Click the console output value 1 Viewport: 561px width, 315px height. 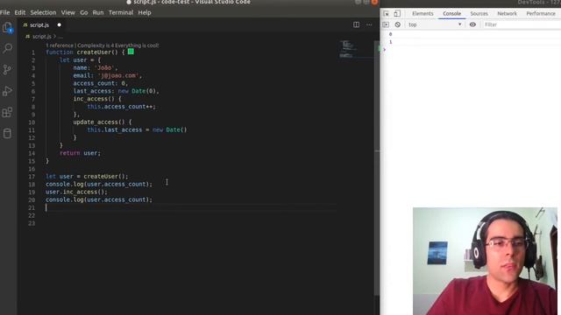pos(390,42)
